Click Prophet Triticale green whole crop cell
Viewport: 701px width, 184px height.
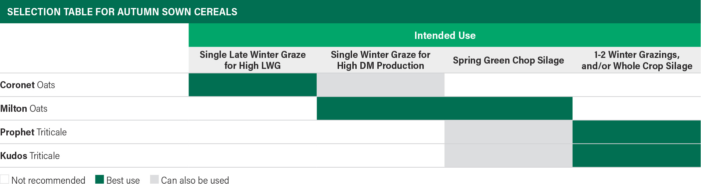click(x=637, y=132)
